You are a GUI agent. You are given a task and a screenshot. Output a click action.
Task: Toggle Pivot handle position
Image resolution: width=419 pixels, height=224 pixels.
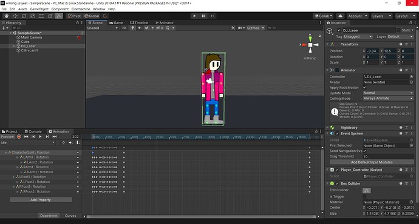point(74,16)
